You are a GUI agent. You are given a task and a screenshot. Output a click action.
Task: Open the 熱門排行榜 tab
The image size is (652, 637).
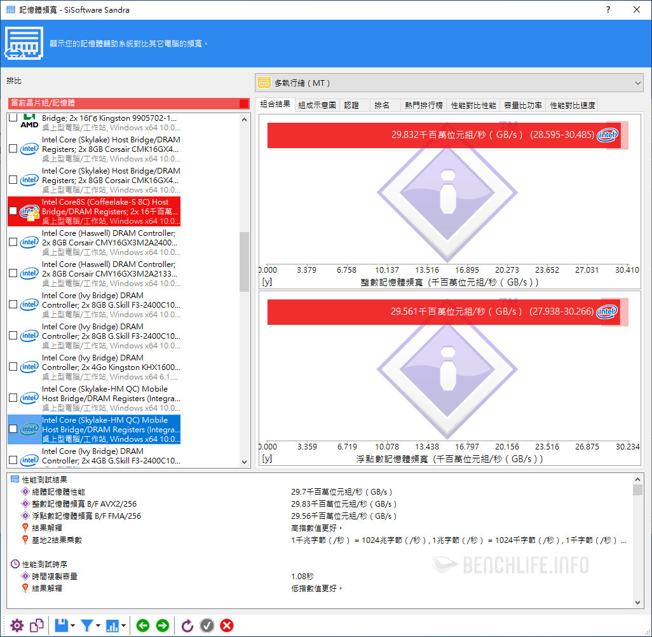coord(424,106)
